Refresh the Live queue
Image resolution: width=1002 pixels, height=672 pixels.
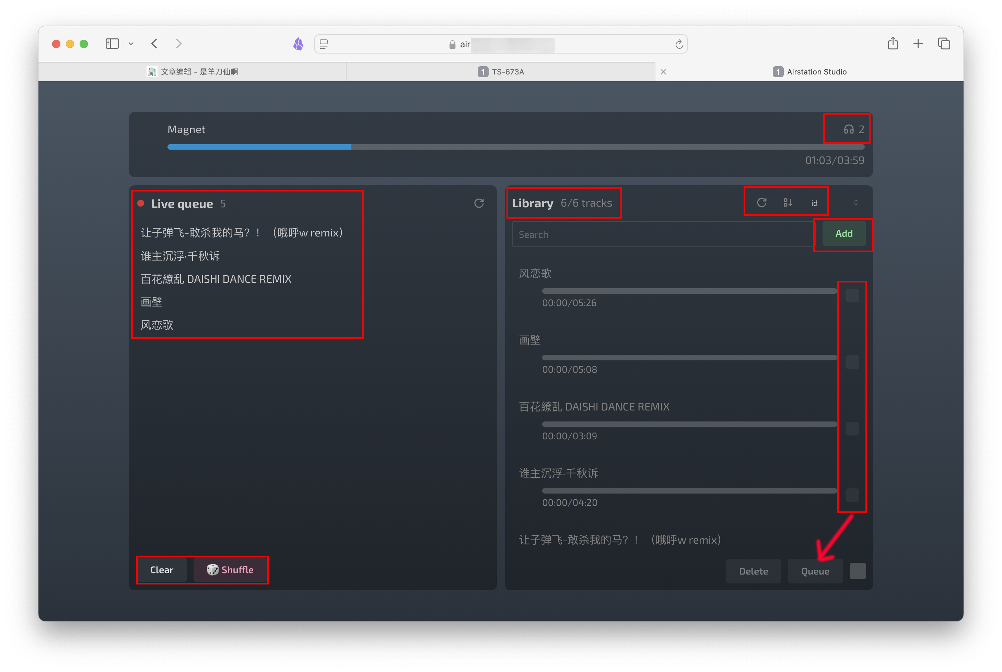tap(479, 203)
